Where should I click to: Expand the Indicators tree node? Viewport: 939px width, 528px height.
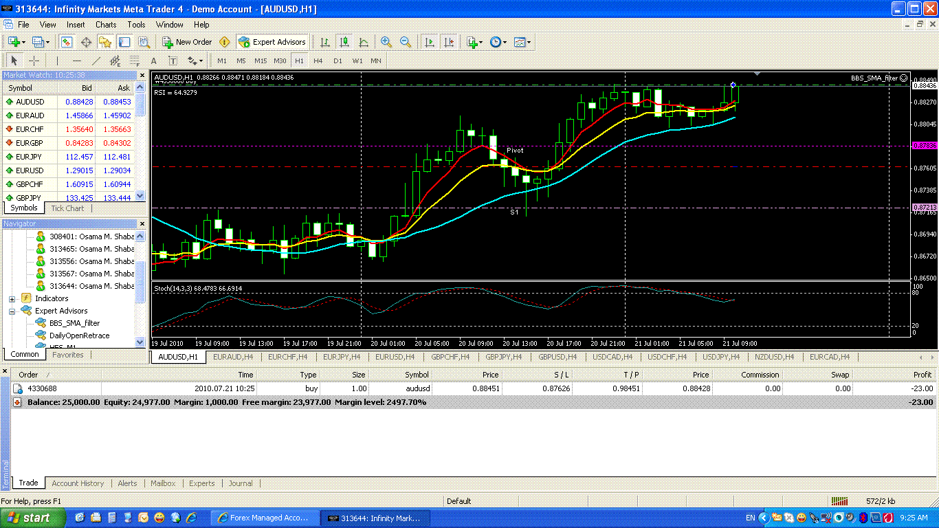[x=12, y=299]
